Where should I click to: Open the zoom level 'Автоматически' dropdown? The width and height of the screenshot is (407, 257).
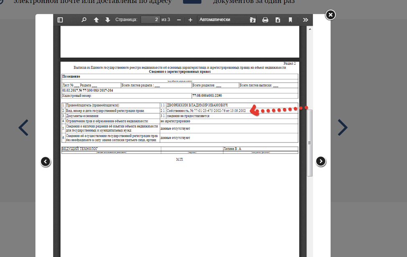click(226, 20)
